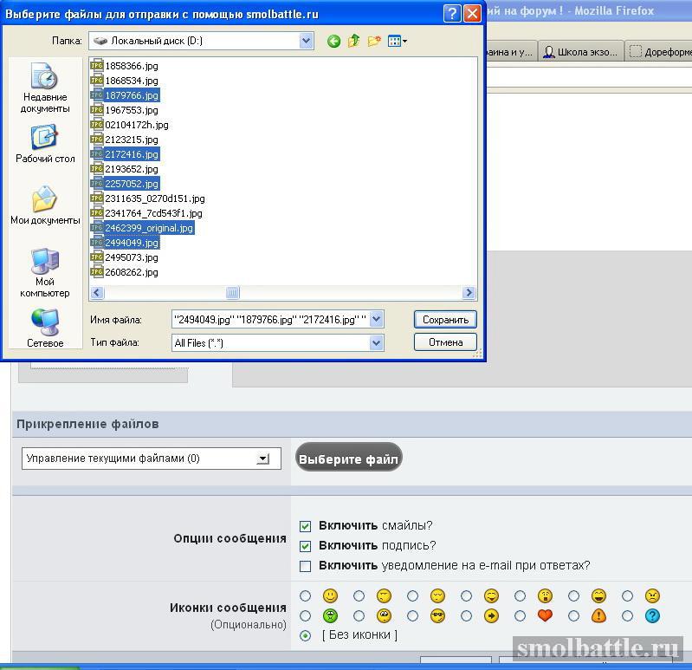The image size is (692, 670).
Task: Click the Сохранить button
Action: pos(445,320)
